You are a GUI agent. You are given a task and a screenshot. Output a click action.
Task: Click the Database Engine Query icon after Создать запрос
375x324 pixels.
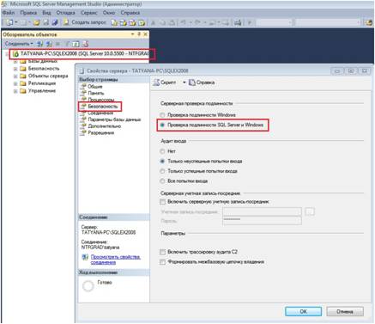114,22
